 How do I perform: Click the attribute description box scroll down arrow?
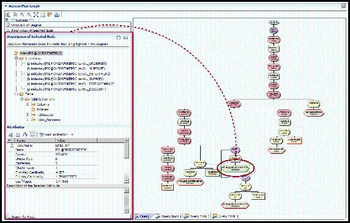point(127,211)
